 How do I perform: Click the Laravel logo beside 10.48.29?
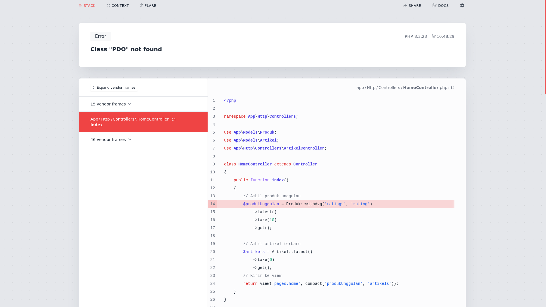(x=434, y=36)
